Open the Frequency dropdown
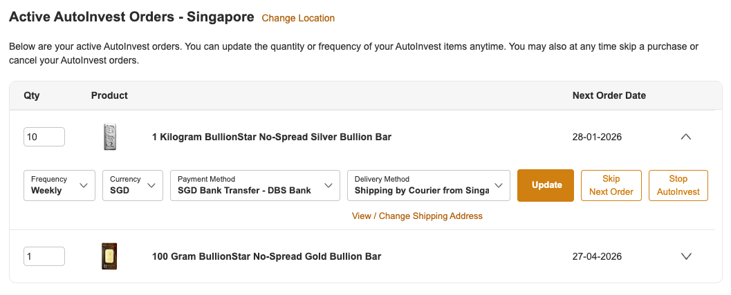Image resolution: width=731 pixels, height=295 pixels. pyautogui.click(x=59, y=185)
